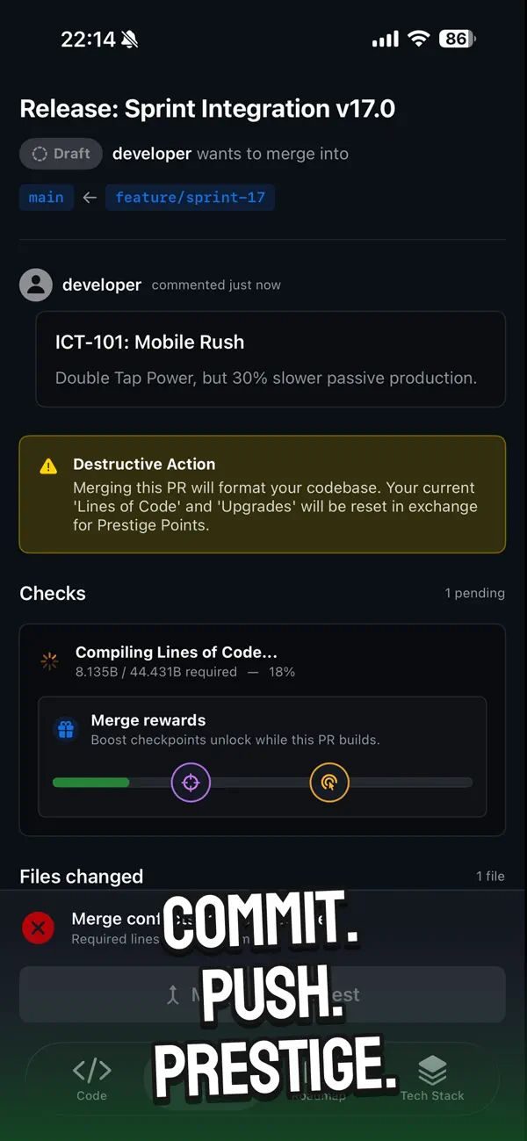Open the ICT-101: Mobile Rush card
This screenshot has width=527, height=1141.
pos(271,359)
